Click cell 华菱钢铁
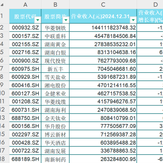The width and height of the screenshot is (163, 163). [55, 28]
